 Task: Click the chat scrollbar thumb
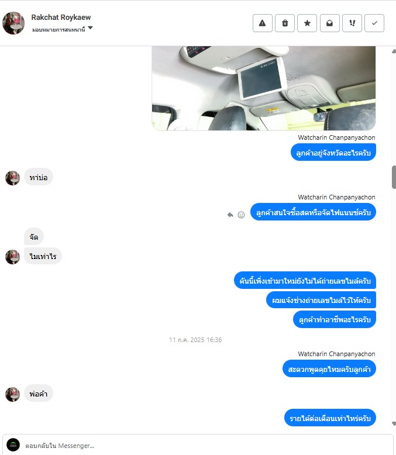pos(394,177)
